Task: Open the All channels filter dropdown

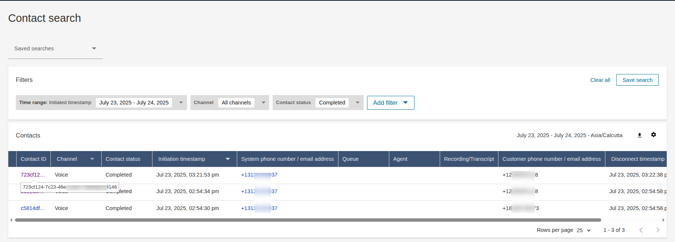Action: [263, 103]
